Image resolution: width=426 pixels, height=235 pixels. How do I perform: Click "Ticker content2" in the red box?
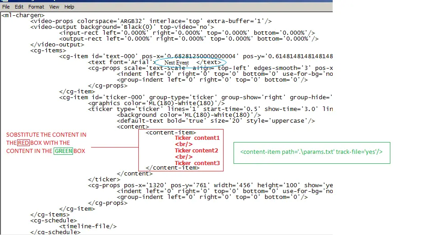[x=196, y=150]
